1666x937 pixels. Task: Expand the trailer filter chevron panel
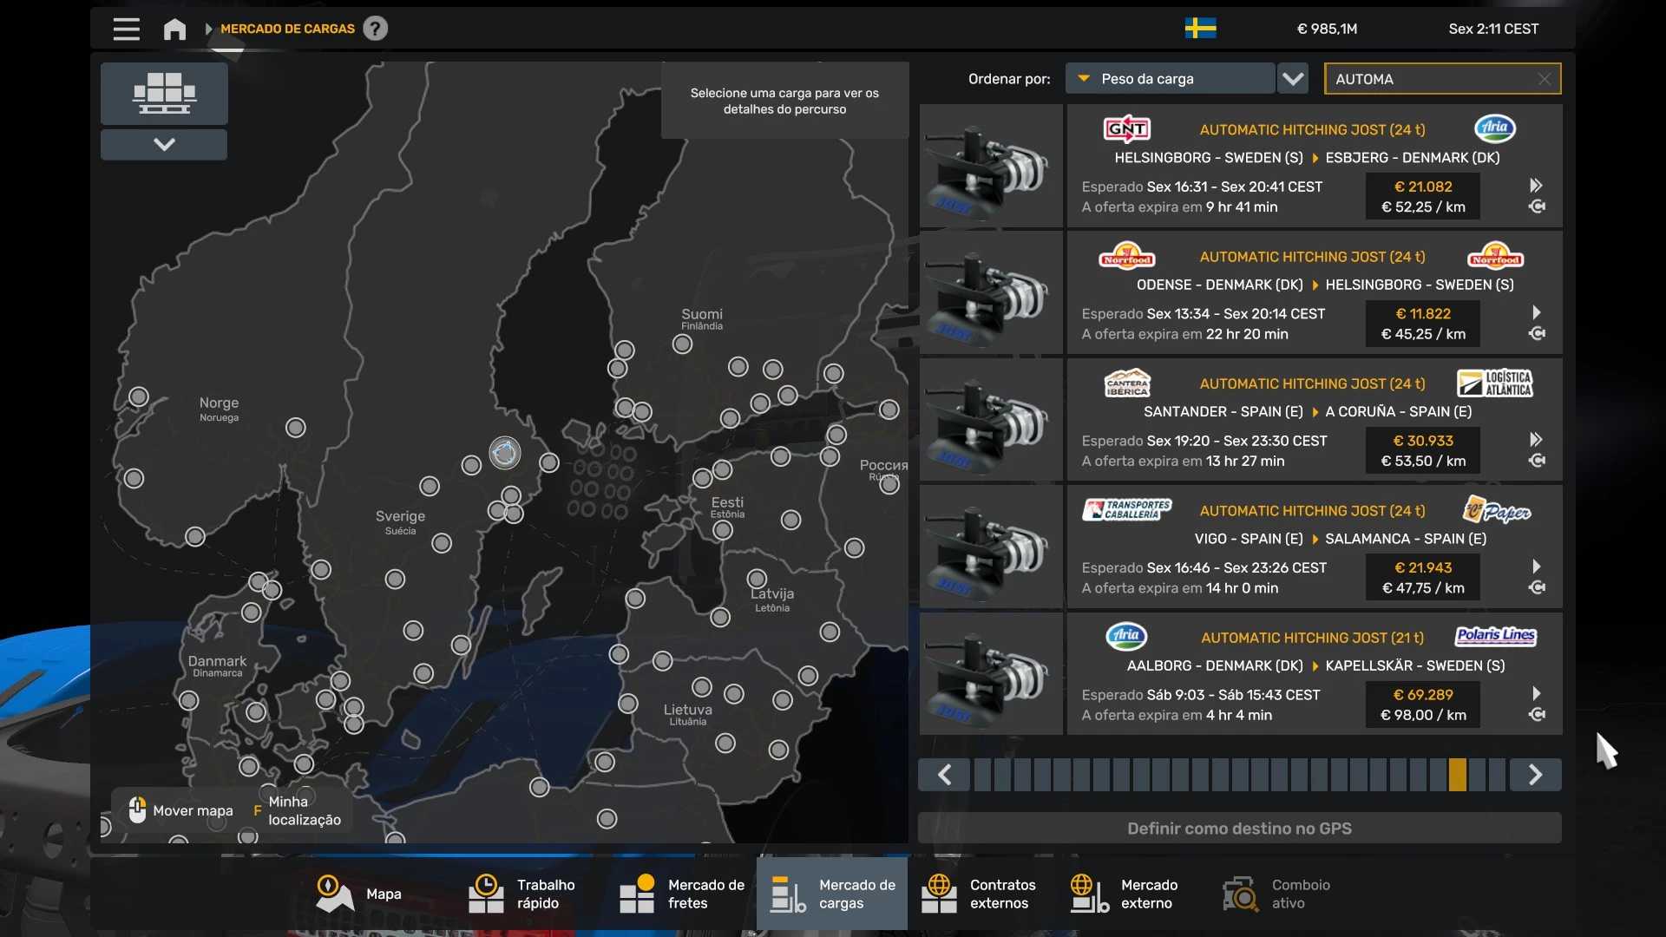click(x=164, y=144)
